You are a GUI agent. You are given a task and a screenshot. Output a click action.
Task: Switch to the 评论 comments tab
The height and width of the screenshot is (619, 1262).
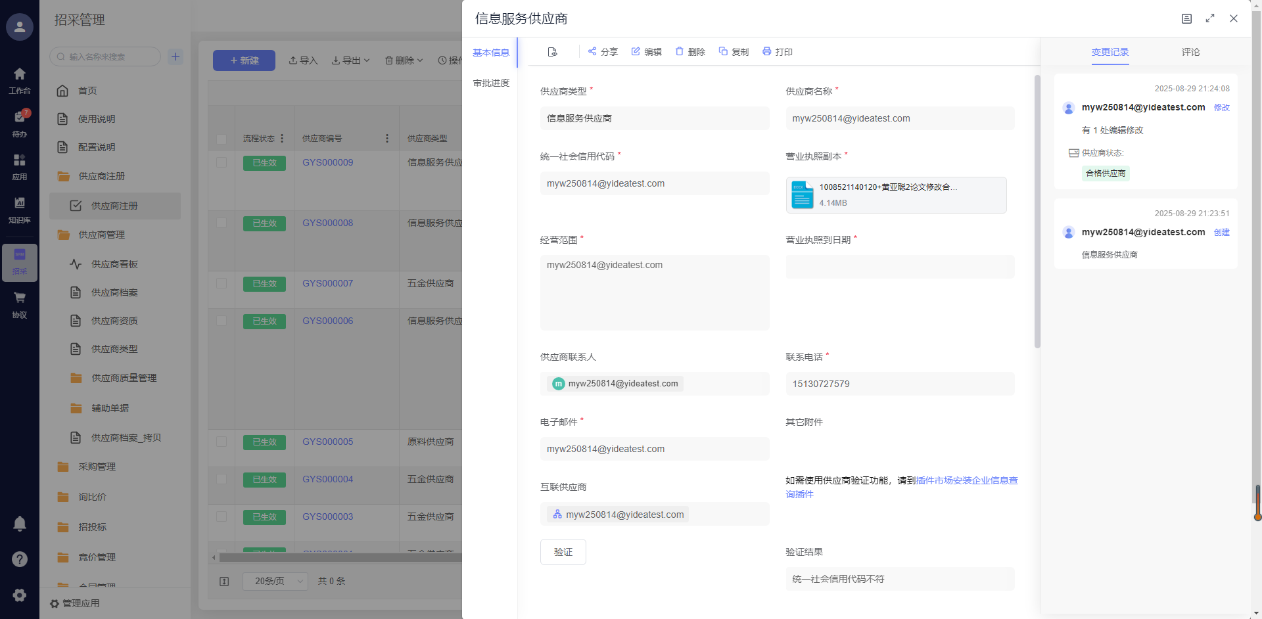coord(1190,52)
